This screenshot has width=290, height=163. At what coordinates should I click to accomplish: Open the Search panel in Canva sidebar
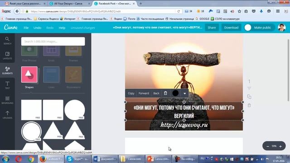pos(7,40)
